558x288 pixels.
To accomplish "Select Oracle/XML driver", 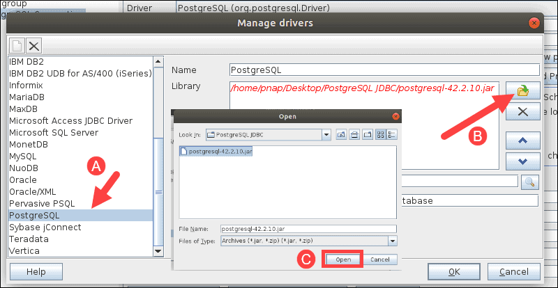I will click(80, 192).
